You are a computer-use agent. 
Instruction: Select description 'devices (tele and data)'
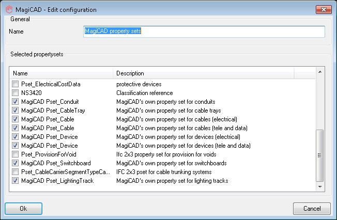(183, 146)
